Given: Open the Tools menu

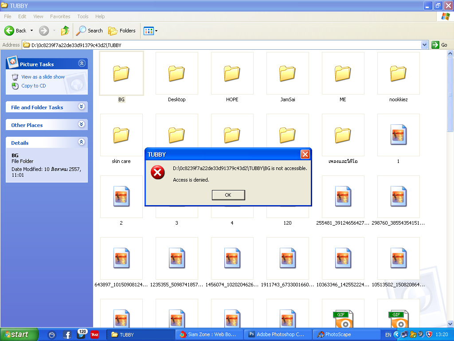Looking at the screenshot, I should [83, 16].
